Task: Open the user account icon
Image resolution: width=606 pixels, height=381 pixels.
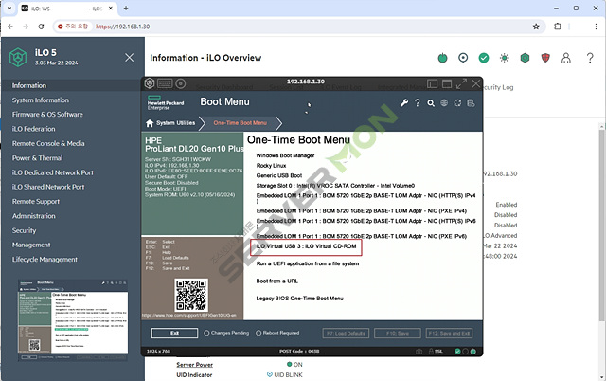Action: pyautogui.click(x=566, y=58)
